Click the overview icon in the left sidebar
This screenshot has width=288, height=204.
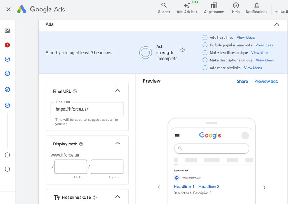click(x=7, y=31)
